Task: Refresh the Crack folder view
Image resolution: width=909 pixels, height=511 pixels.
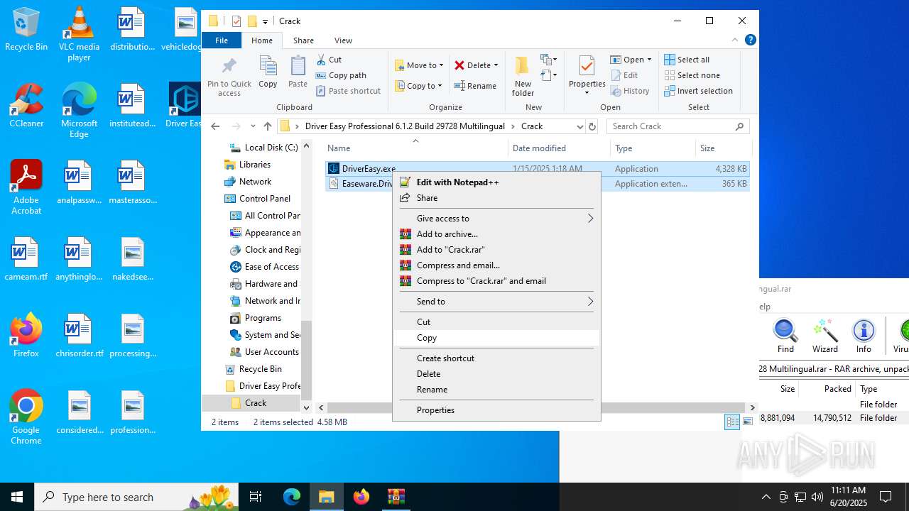Action: click(592, 126)
